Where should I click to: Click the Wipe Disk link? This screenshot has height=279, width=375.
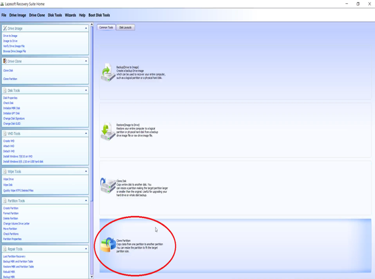(8, 185)
